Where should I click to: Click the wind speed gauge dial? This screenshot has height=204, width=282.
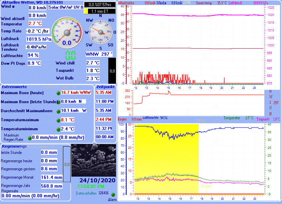67,32
